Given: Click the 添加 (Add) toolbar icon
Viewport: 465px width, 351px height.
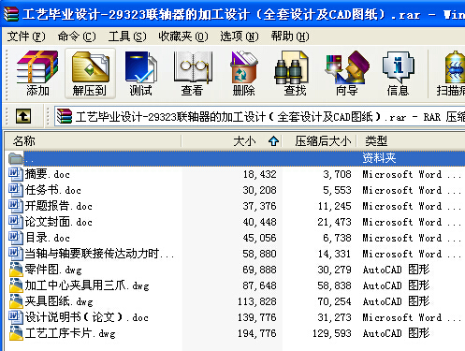Looking at the screenshot, I should click(37, 73).
